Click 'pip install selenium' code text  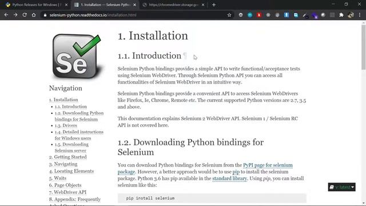(x=150, y=198)
